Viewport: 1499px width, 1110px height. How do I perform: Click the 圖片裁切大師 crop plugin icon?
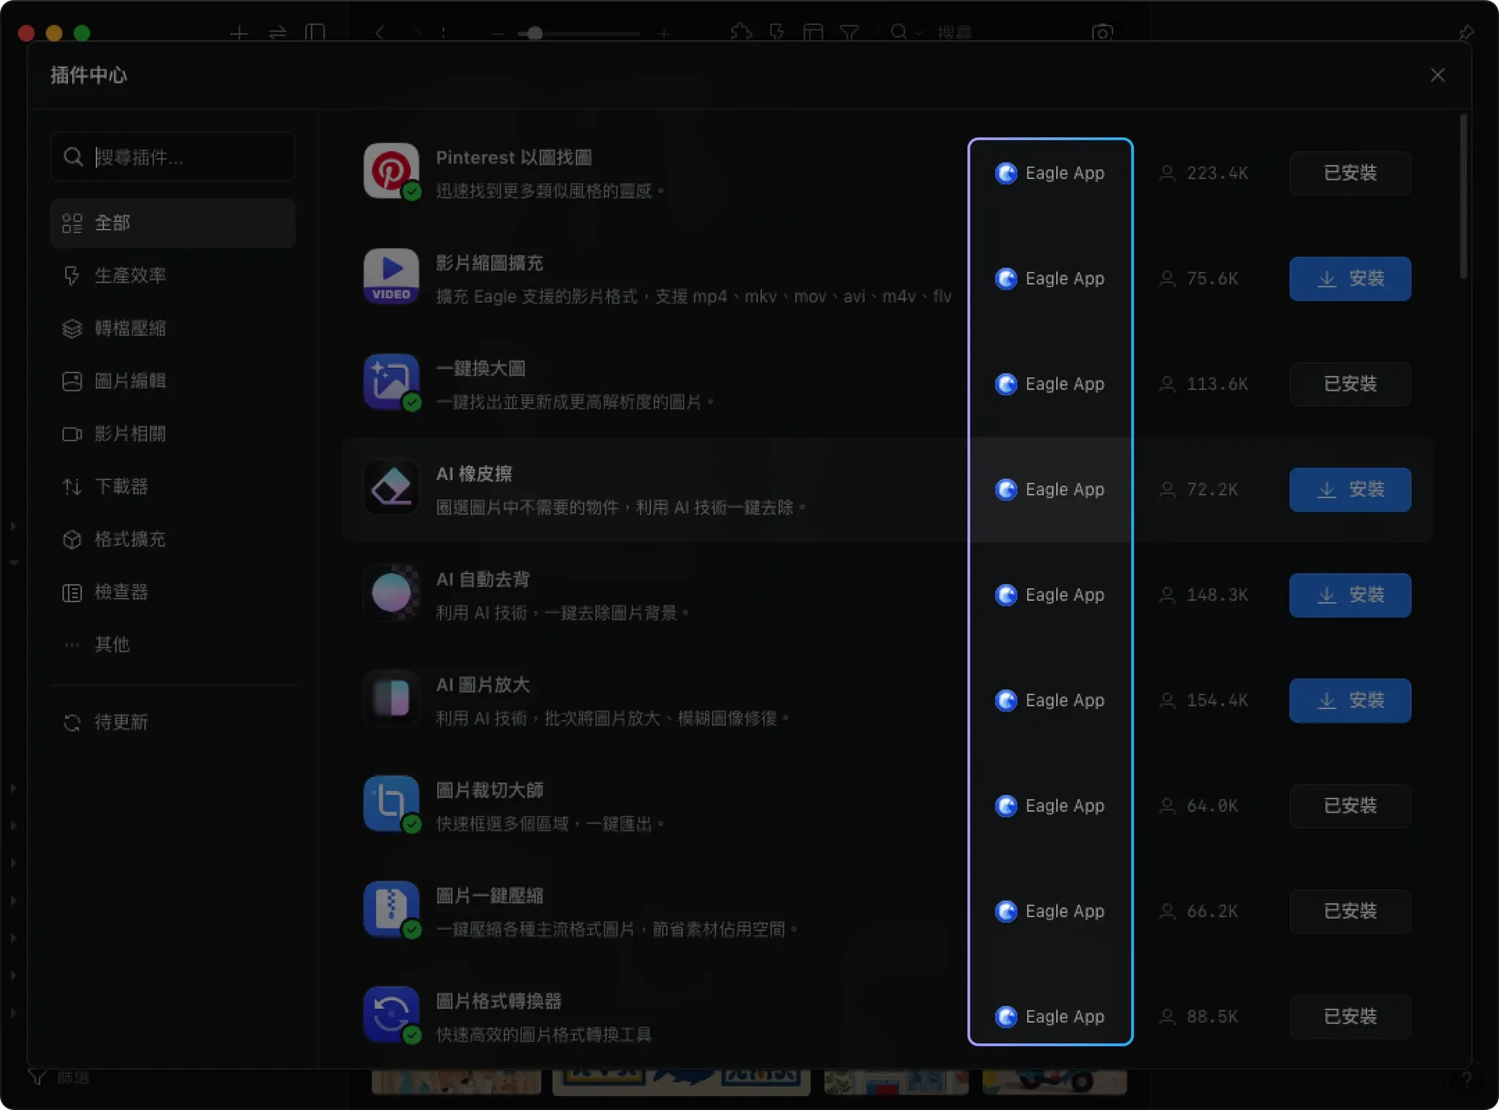(392, 803)
